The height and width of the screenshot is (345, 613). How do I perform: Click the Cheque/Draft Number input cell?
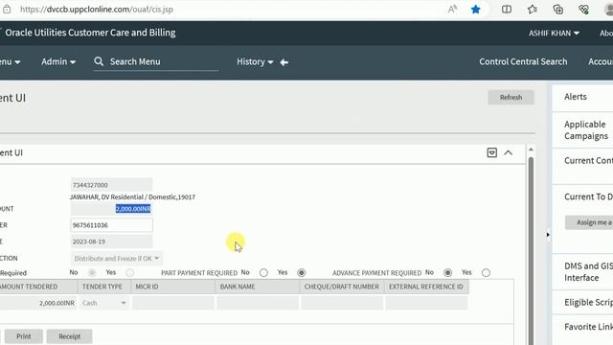pos(342,303)
